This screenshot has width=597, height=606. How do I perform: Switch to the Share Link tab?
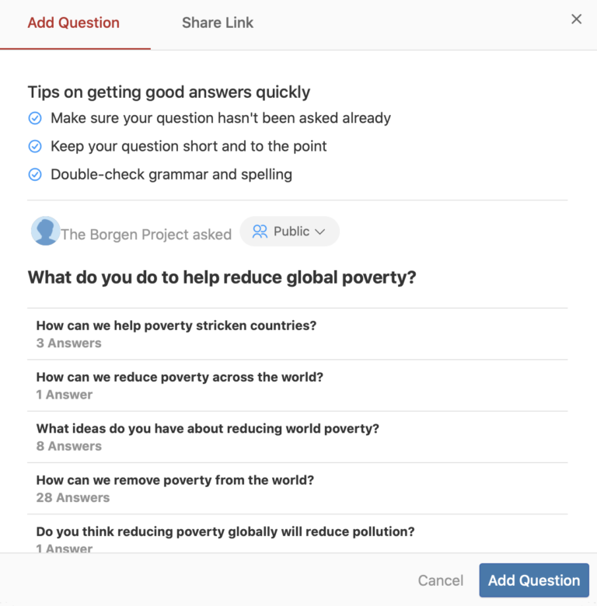coord(218,23)
